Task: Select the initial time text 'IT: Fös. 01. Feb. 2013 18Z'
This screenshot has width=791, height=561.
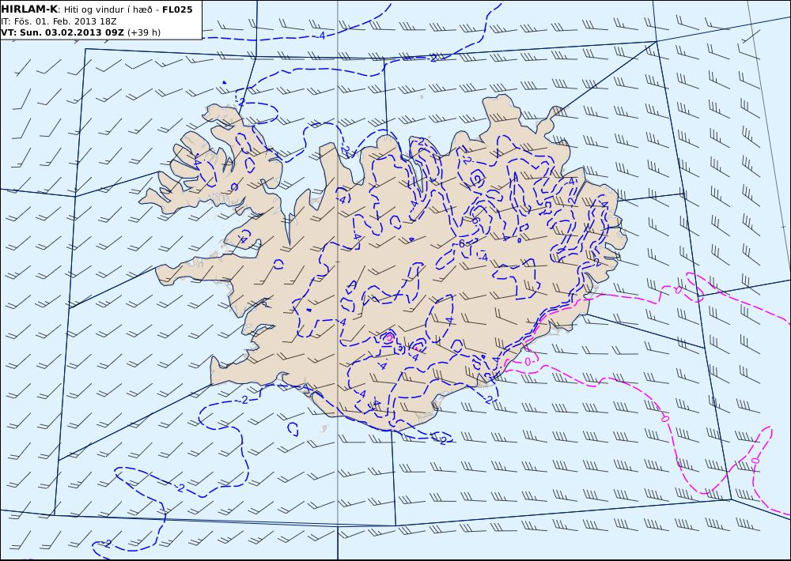Action: coord(59,21)
